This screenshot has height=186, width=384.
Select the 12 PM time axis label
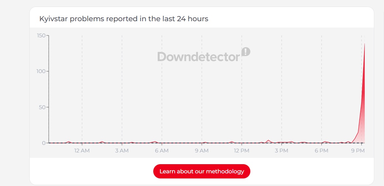[241, 151]
